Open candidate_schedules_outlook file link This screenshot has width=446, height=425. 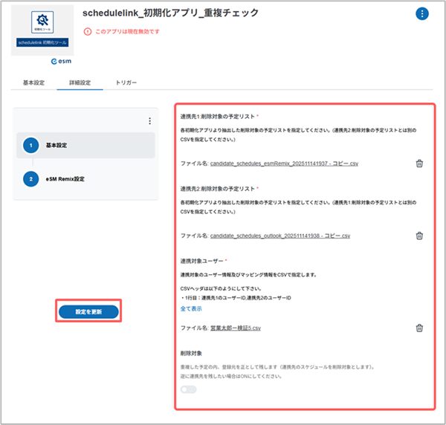(279, 236)
